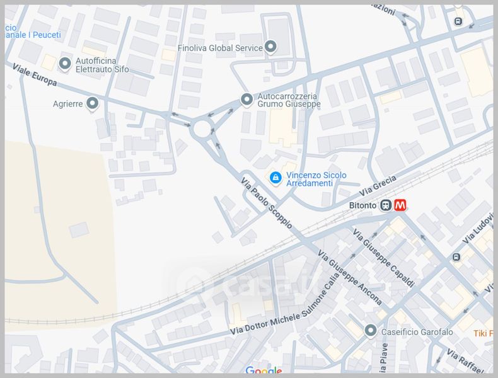Open the Agrierre location marker
Screen dimensions: 498x378
point(93,103)
